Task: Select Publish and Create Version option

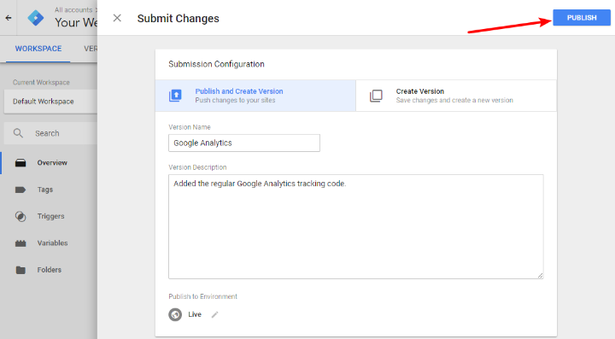Action: (255, 96)
